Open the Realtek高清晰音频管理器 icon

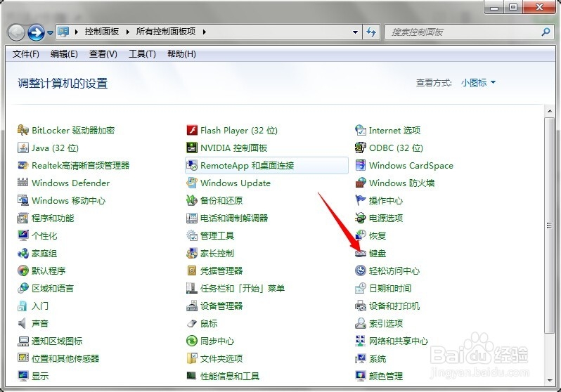point(23,165)
